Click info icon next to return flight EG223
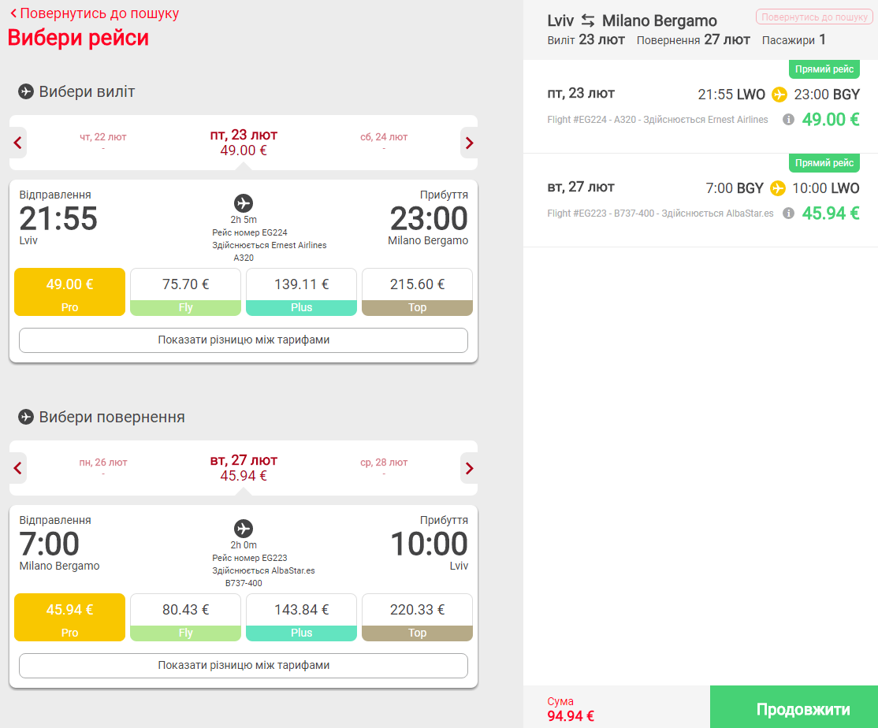The height and width of the screenshot is (728, 878). coord(788,214)
